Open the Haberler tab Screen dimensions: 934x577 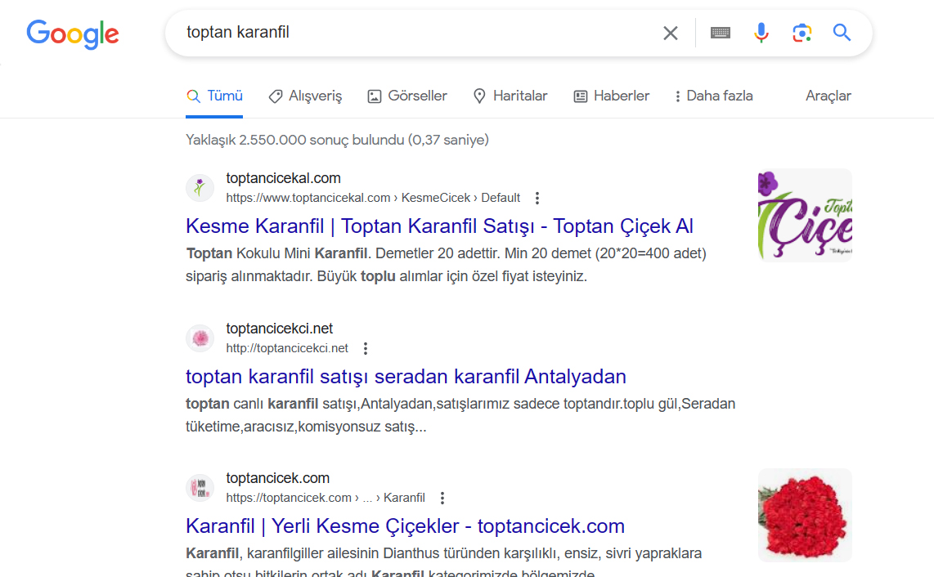coord(612,96)
